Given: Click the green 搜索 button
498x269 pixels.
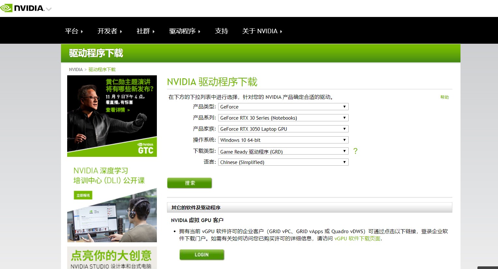Looking at the screenshot, I should 189,183.
